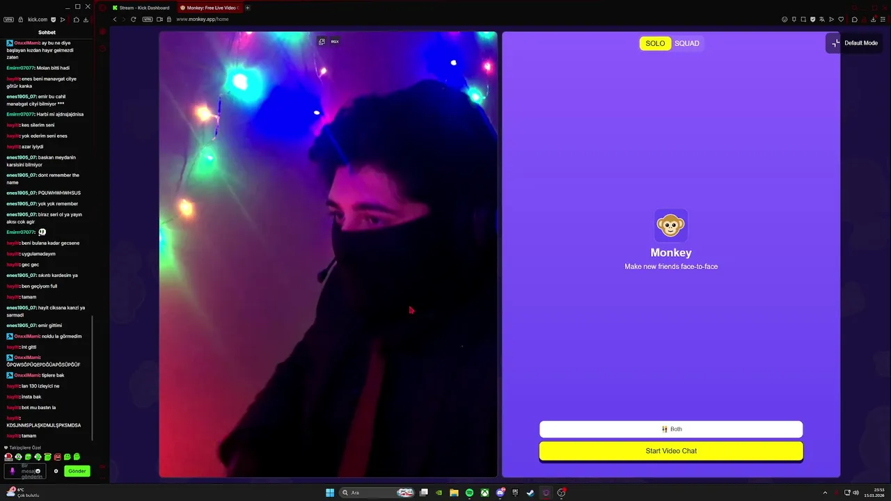Click message "dont remember the name"
Screen dimensions: 891x501
(x=43, y=179)
